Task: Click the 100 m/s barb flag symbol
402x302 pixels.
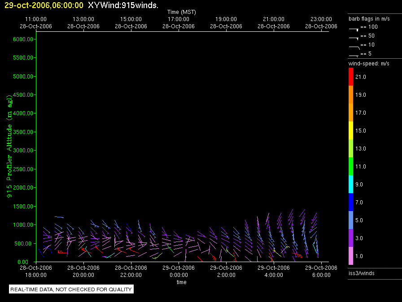Action: 354,29
